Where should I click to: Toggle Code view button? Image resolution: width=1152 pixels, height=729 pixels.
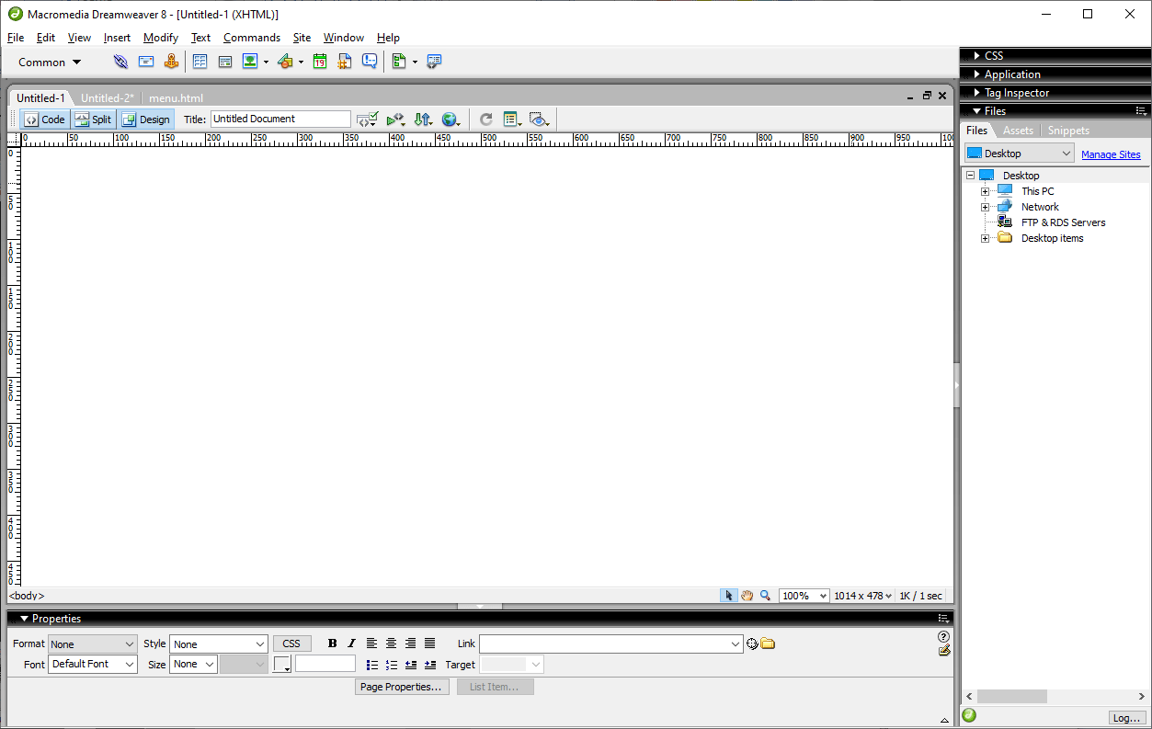click(45, 120)
